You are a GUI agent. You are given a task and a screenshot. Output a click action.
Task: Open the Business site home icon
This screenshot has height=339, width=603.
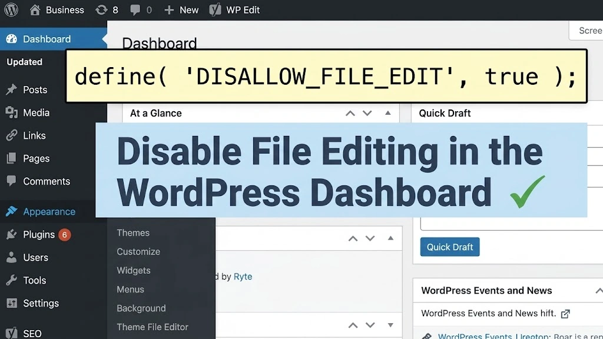(35, 9)
